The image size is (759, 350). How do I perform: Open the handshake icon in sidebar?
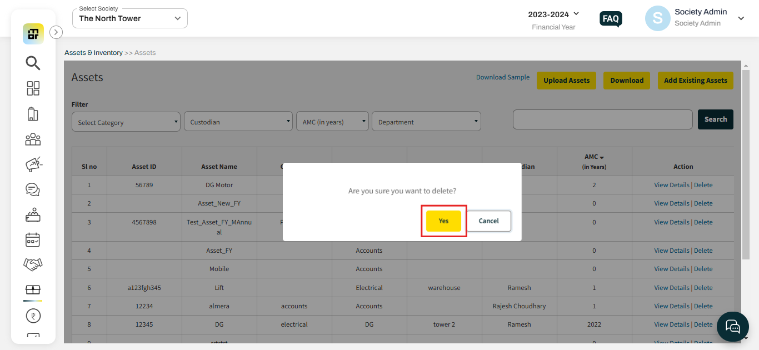[33, 264]
